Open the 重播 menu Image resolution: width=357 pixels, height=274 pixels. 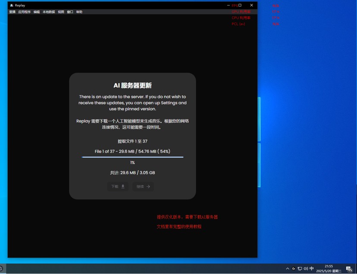click(13, 12)
